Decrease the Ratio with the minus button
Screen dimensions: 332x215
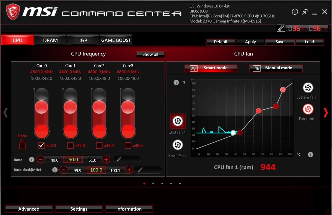(40, 160)
